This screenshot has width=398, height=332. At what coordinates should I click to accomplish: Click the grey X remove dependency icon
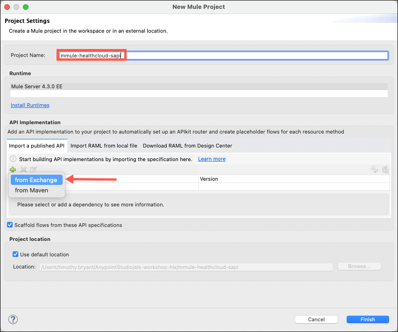coord(24,170)
